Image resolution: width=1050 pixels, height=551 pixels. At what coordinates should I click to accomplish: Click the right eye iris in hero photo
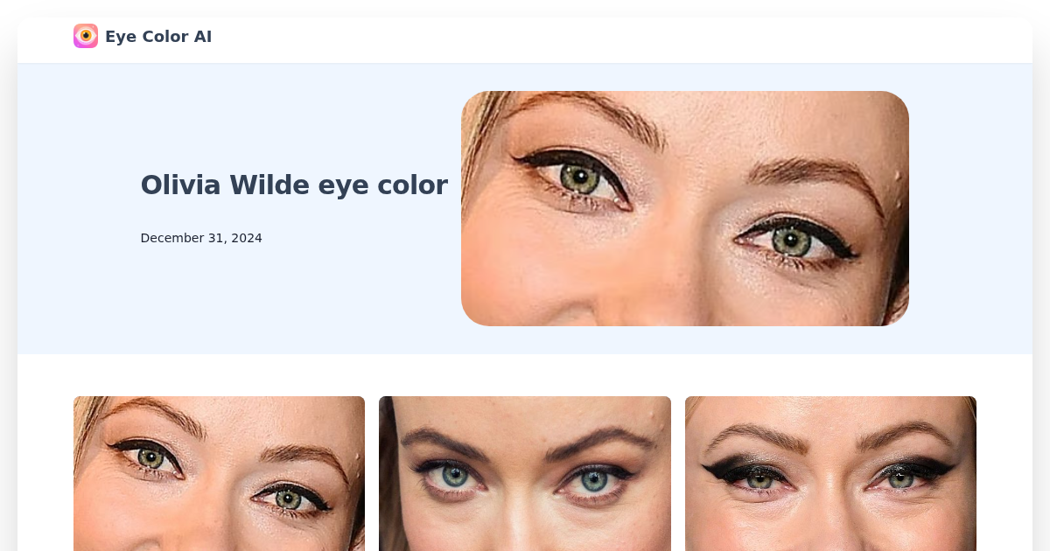[x=791, y=241]
